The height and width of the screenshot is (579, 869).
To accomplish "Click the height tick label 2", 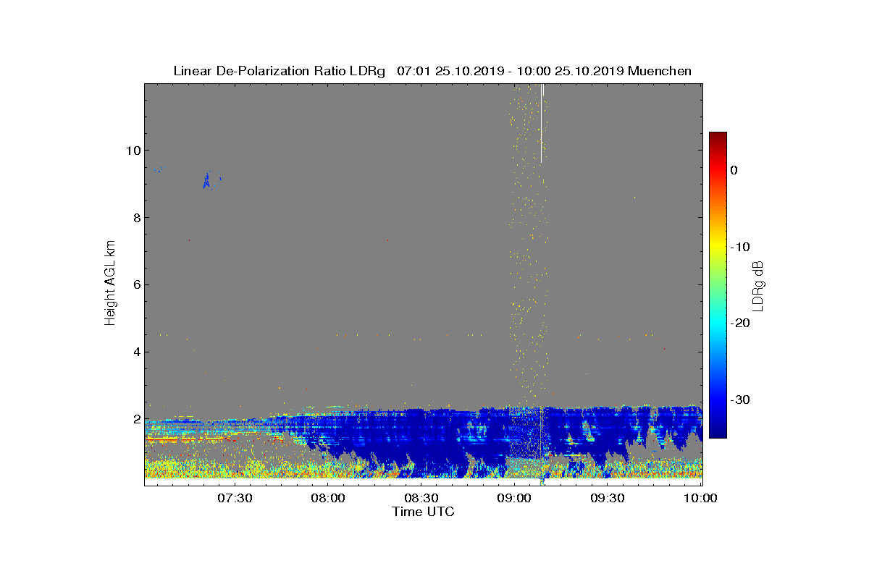I will [136, 420].
